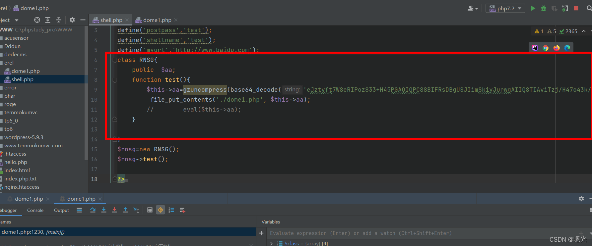The height and width of the screenshot is (246, 592).
Task: Select the acusensor folder in tree
Action: tap(16, 38)
